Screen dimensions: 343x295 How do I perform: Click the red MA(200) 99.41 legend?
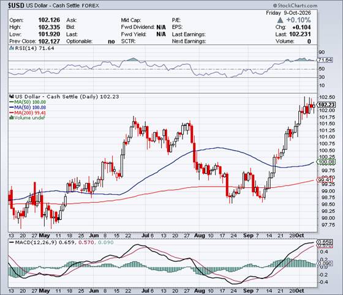coord(28,113)
